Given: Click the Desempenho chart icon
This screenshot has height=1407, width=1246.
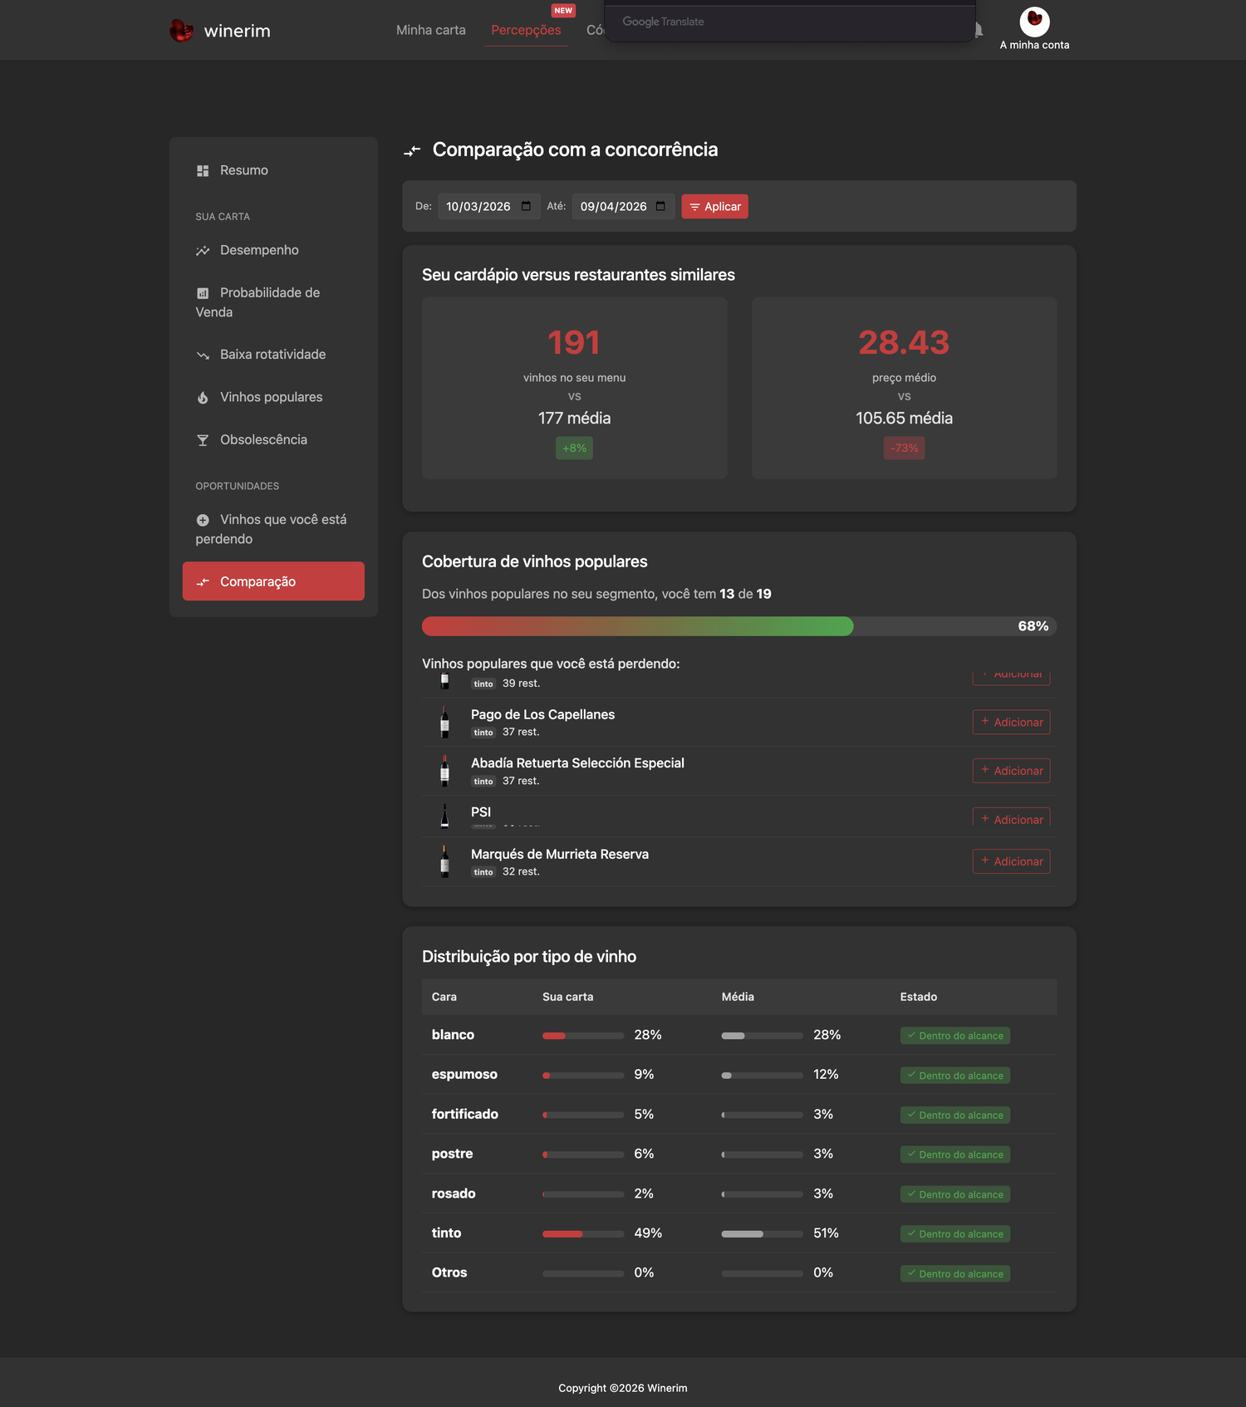Looking at the screenshot, I should (x=203, y=251).
